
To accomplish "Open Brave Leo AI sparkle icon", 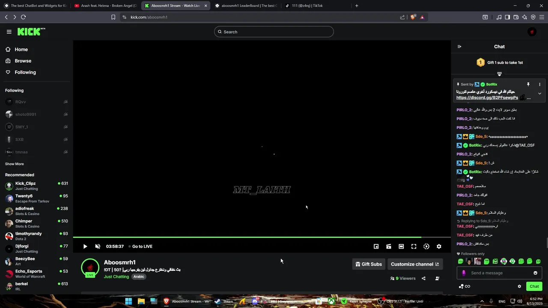I will coord(524,17).
